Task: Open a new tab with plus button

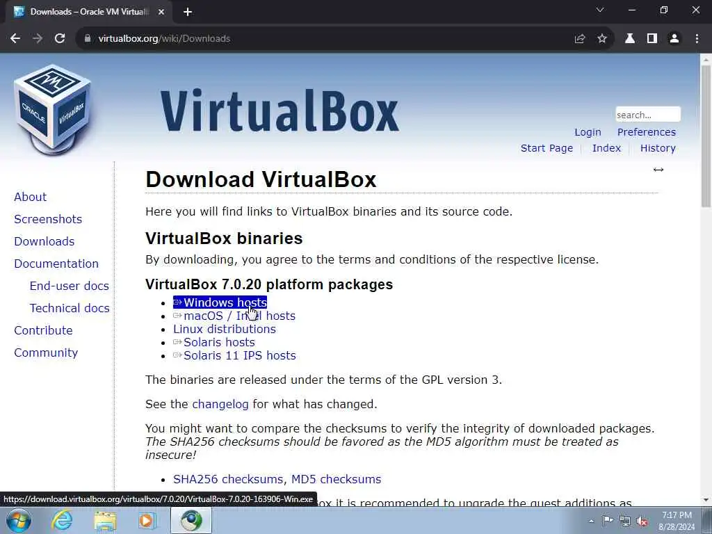Action: tap(188, 12)
